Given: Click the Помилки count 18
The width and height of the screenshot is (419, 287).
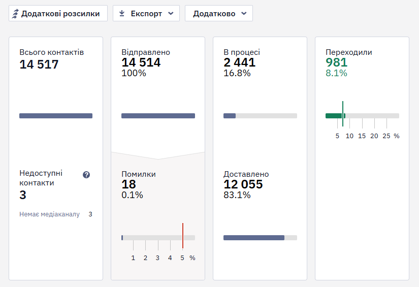Looking at the screenshot, I should click(x=128, y=184).
